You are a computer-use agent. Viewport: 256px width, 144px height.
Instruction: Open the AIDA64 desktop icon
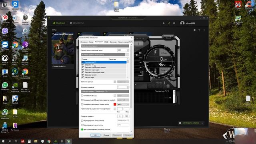[238, 5]
